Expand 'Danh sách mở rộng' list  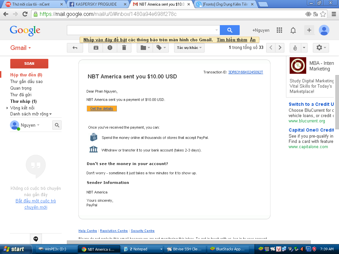point(31,114)
